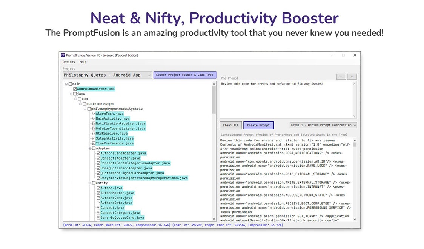
Task: Click the Pre Prompt scroll-down arrow
Action: click(355, 116)
